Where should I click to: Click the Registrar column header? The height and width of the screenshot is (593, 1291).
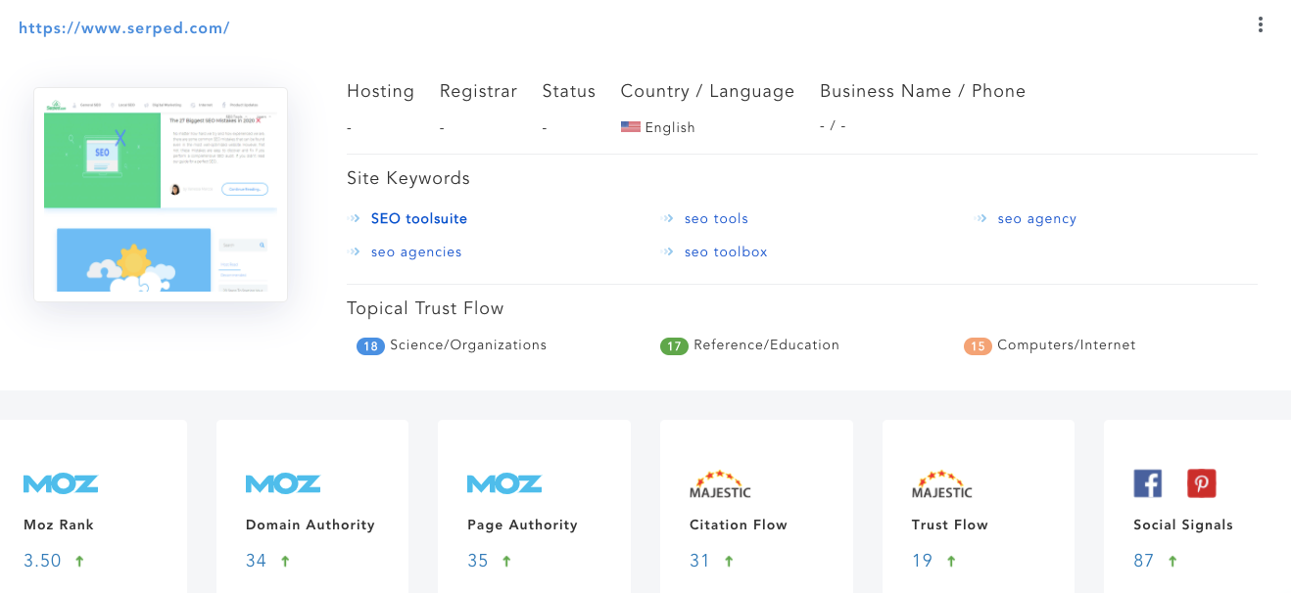[478, 92]
